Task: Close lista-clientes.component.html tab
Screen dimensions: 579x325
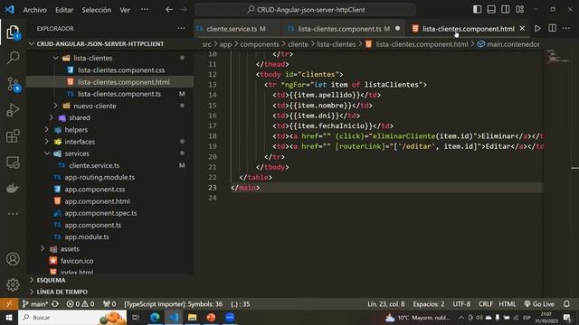Action: click(x=522, y=28)
